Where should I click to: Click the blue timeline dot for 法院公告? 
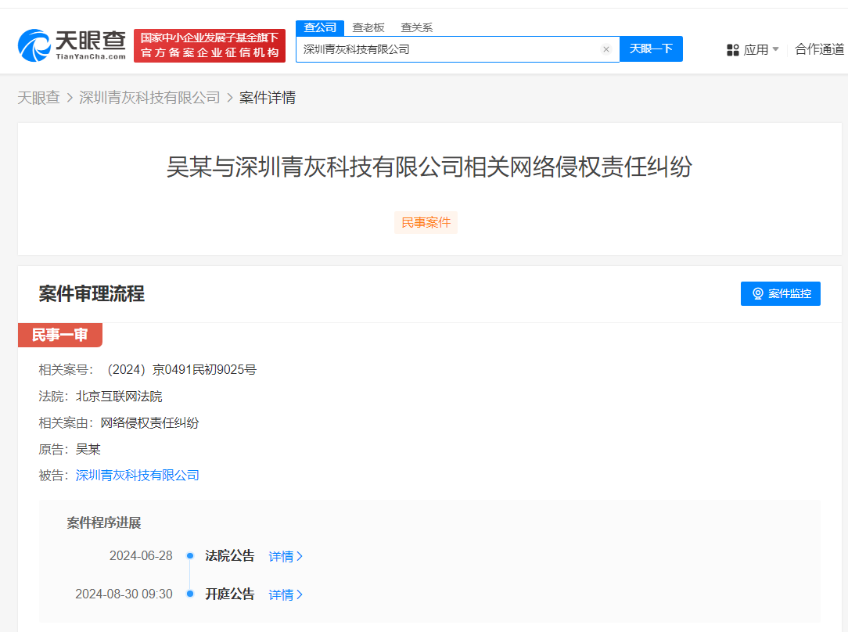tap(189, 555)
